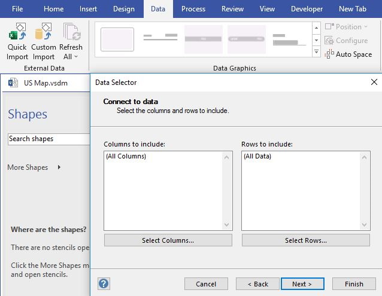This screenshot has height=296, width=382.
Task: Click the US Map.vsdm document icon
Action: click(13, 83)
